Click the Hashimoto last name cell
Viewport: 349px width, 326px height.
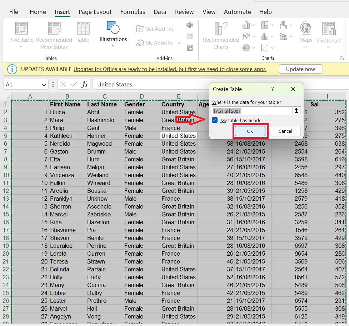pos(104,120)
